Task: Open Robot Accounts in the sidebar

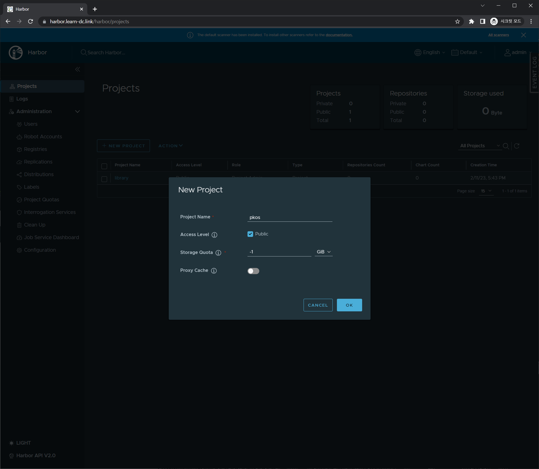Action: tap(43, 137)
